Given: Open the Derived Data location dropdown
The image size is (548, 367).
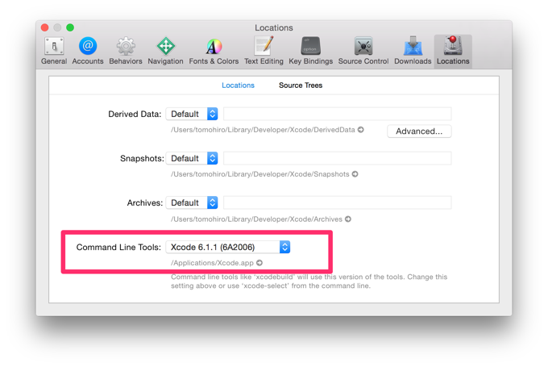Looking at the screenshot, I should click(192, 114).
